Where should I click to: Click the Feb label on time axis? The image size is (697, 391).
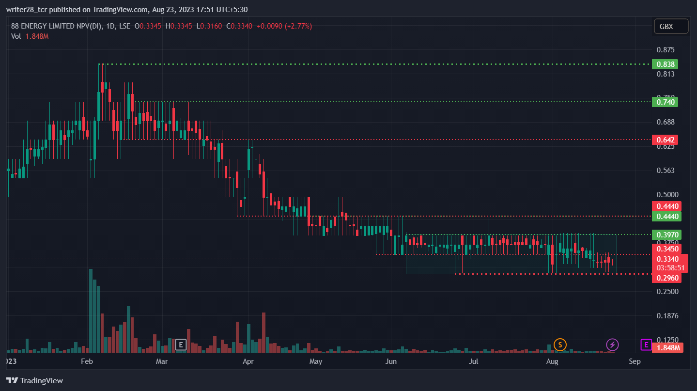(87, 361)
